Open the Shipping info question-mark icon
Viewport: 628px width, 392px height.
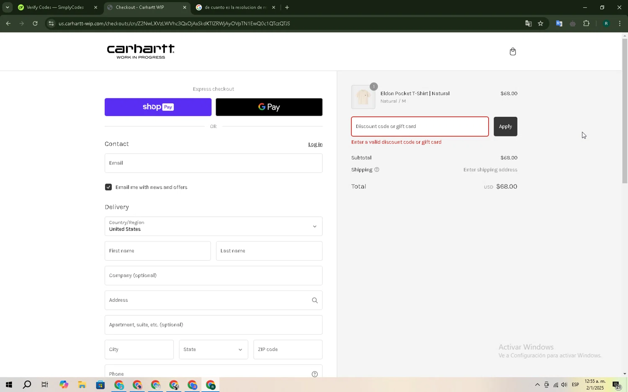tap(377, 169)
